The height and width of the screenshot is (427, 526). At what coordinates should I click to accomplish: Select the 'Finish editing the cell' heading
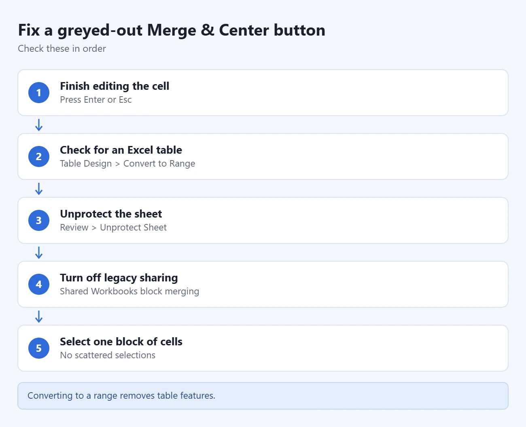(x=115, y=86)
